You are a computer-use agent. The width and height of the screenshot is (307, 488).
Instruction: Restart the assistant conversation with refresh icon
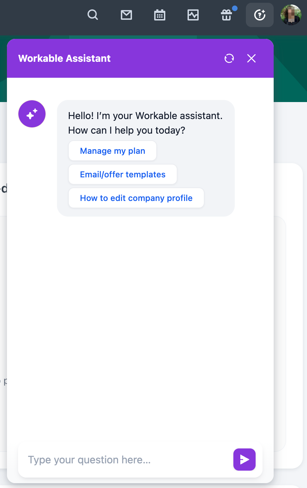click(x=229, y=58)
